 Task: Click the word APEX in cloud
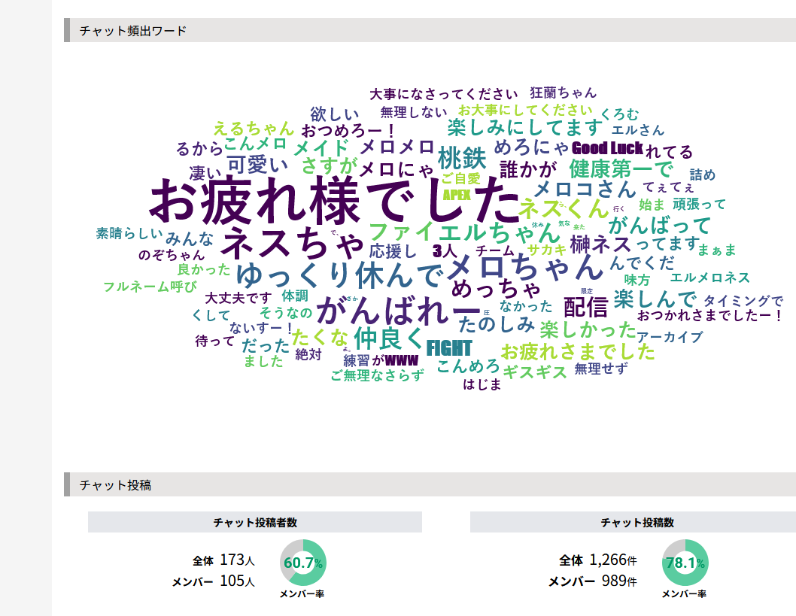457,195
